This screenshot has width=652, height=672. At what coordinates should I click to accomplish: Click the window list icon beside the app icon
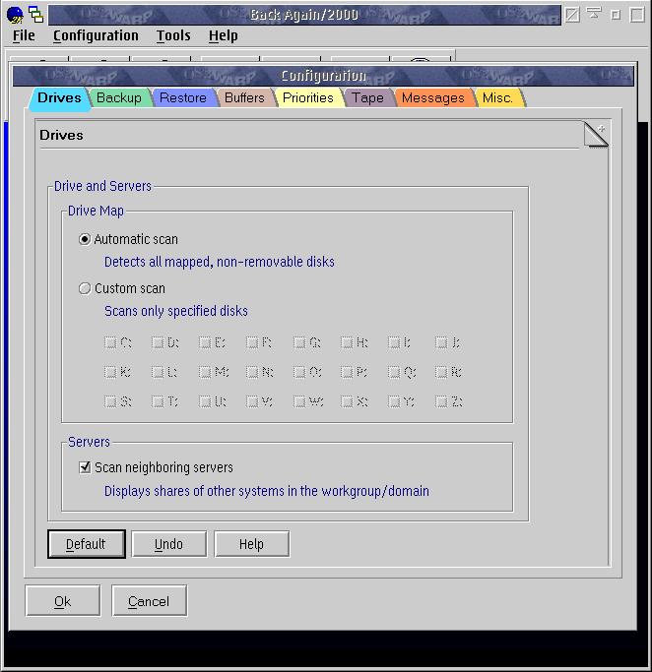point(36,15)
